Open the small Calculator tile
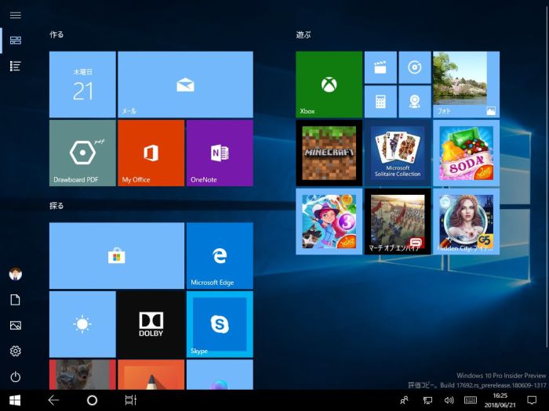The height and width of the screenshot is (411, 549). point(380,102)
